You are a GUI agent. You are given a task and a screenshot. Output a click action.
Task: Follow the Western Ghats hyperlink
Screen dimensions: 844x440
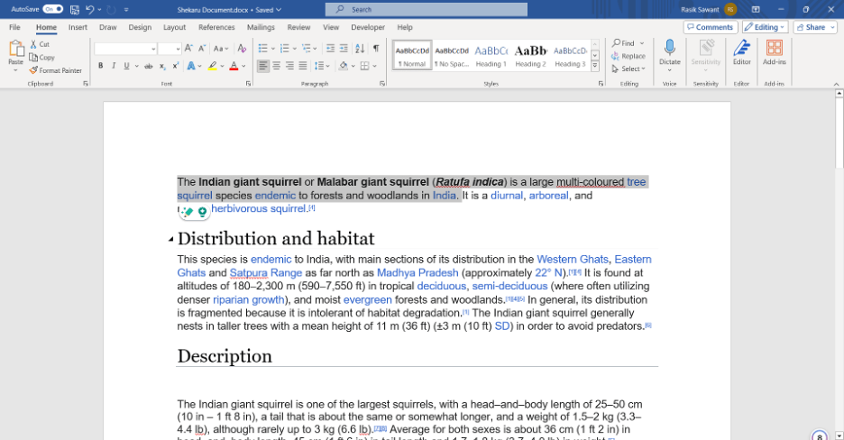click(x=573, y=260)
